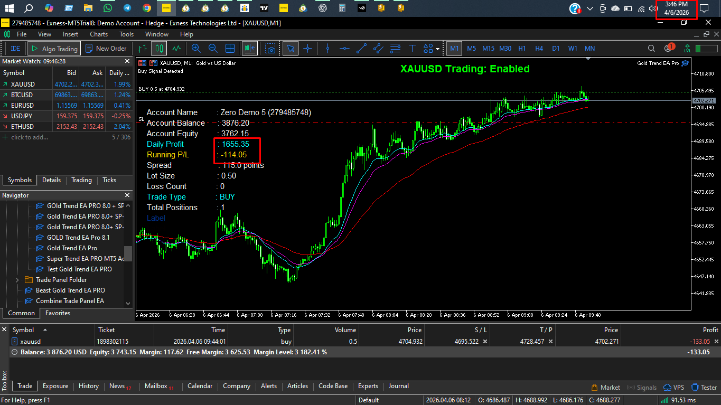Screen dimensions: 721x405
Task: Open the Signals link in Toolbox
Action: click(x=642, y=388)
